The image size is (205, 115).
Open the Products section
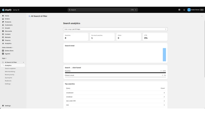8,22
